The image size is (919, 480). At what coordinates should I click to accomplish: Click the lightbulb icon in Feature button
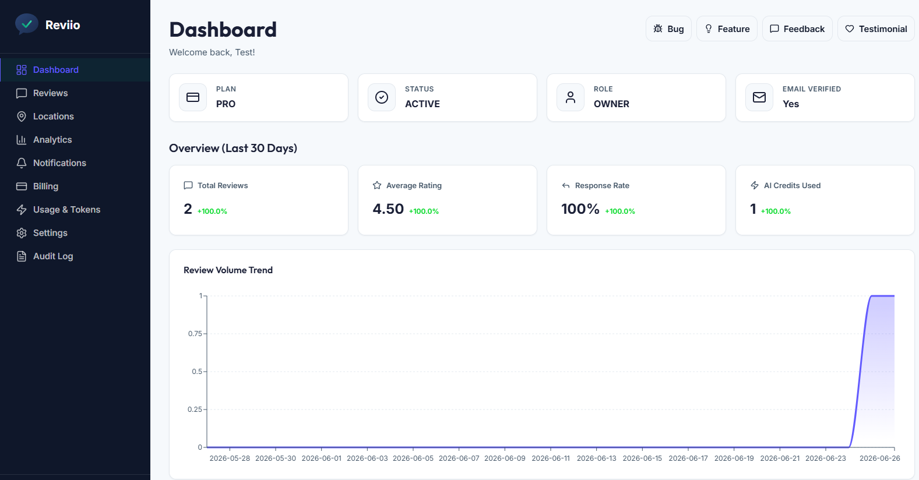(x=709, y=29)
